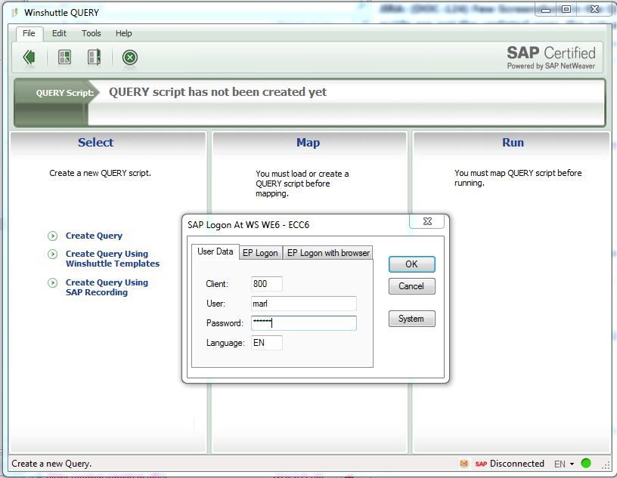Screen dimensions: 617x478
Task: Click the System button
Action: tap(411, 319)
